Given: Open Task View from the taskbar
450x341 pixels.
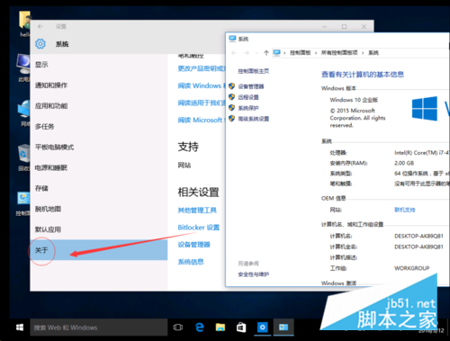Looking at the screenshot, I should [x=178, y=328].
